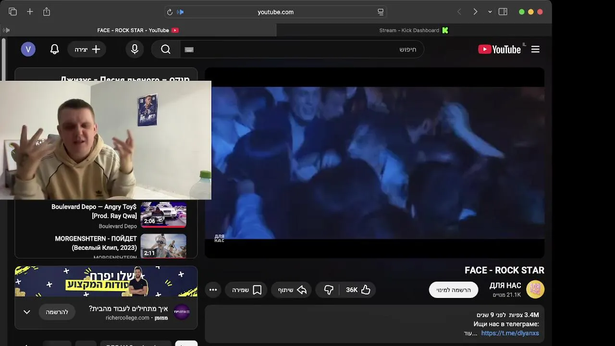615x346 pixels.
Task: Click the MORGENSHTERN - ПОЙДЕТ title
Action: (96, 243)
